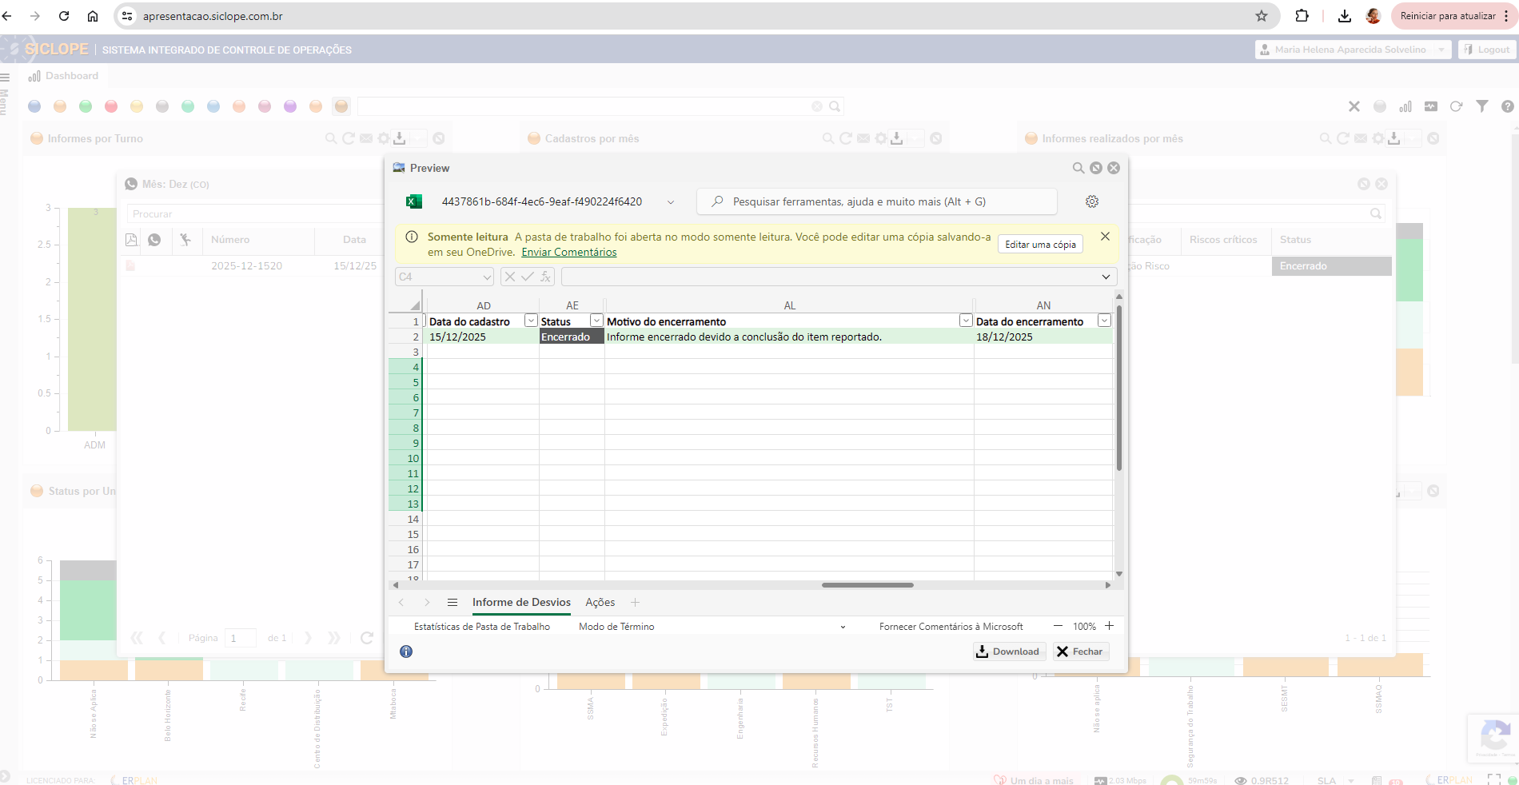This screenshot has width=1519, height=785.
Task: Expand the file name chevron dropdown
Action: 670,202
